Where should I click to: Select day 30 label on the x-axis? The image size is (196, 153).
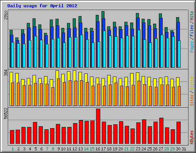coord(178,149)
